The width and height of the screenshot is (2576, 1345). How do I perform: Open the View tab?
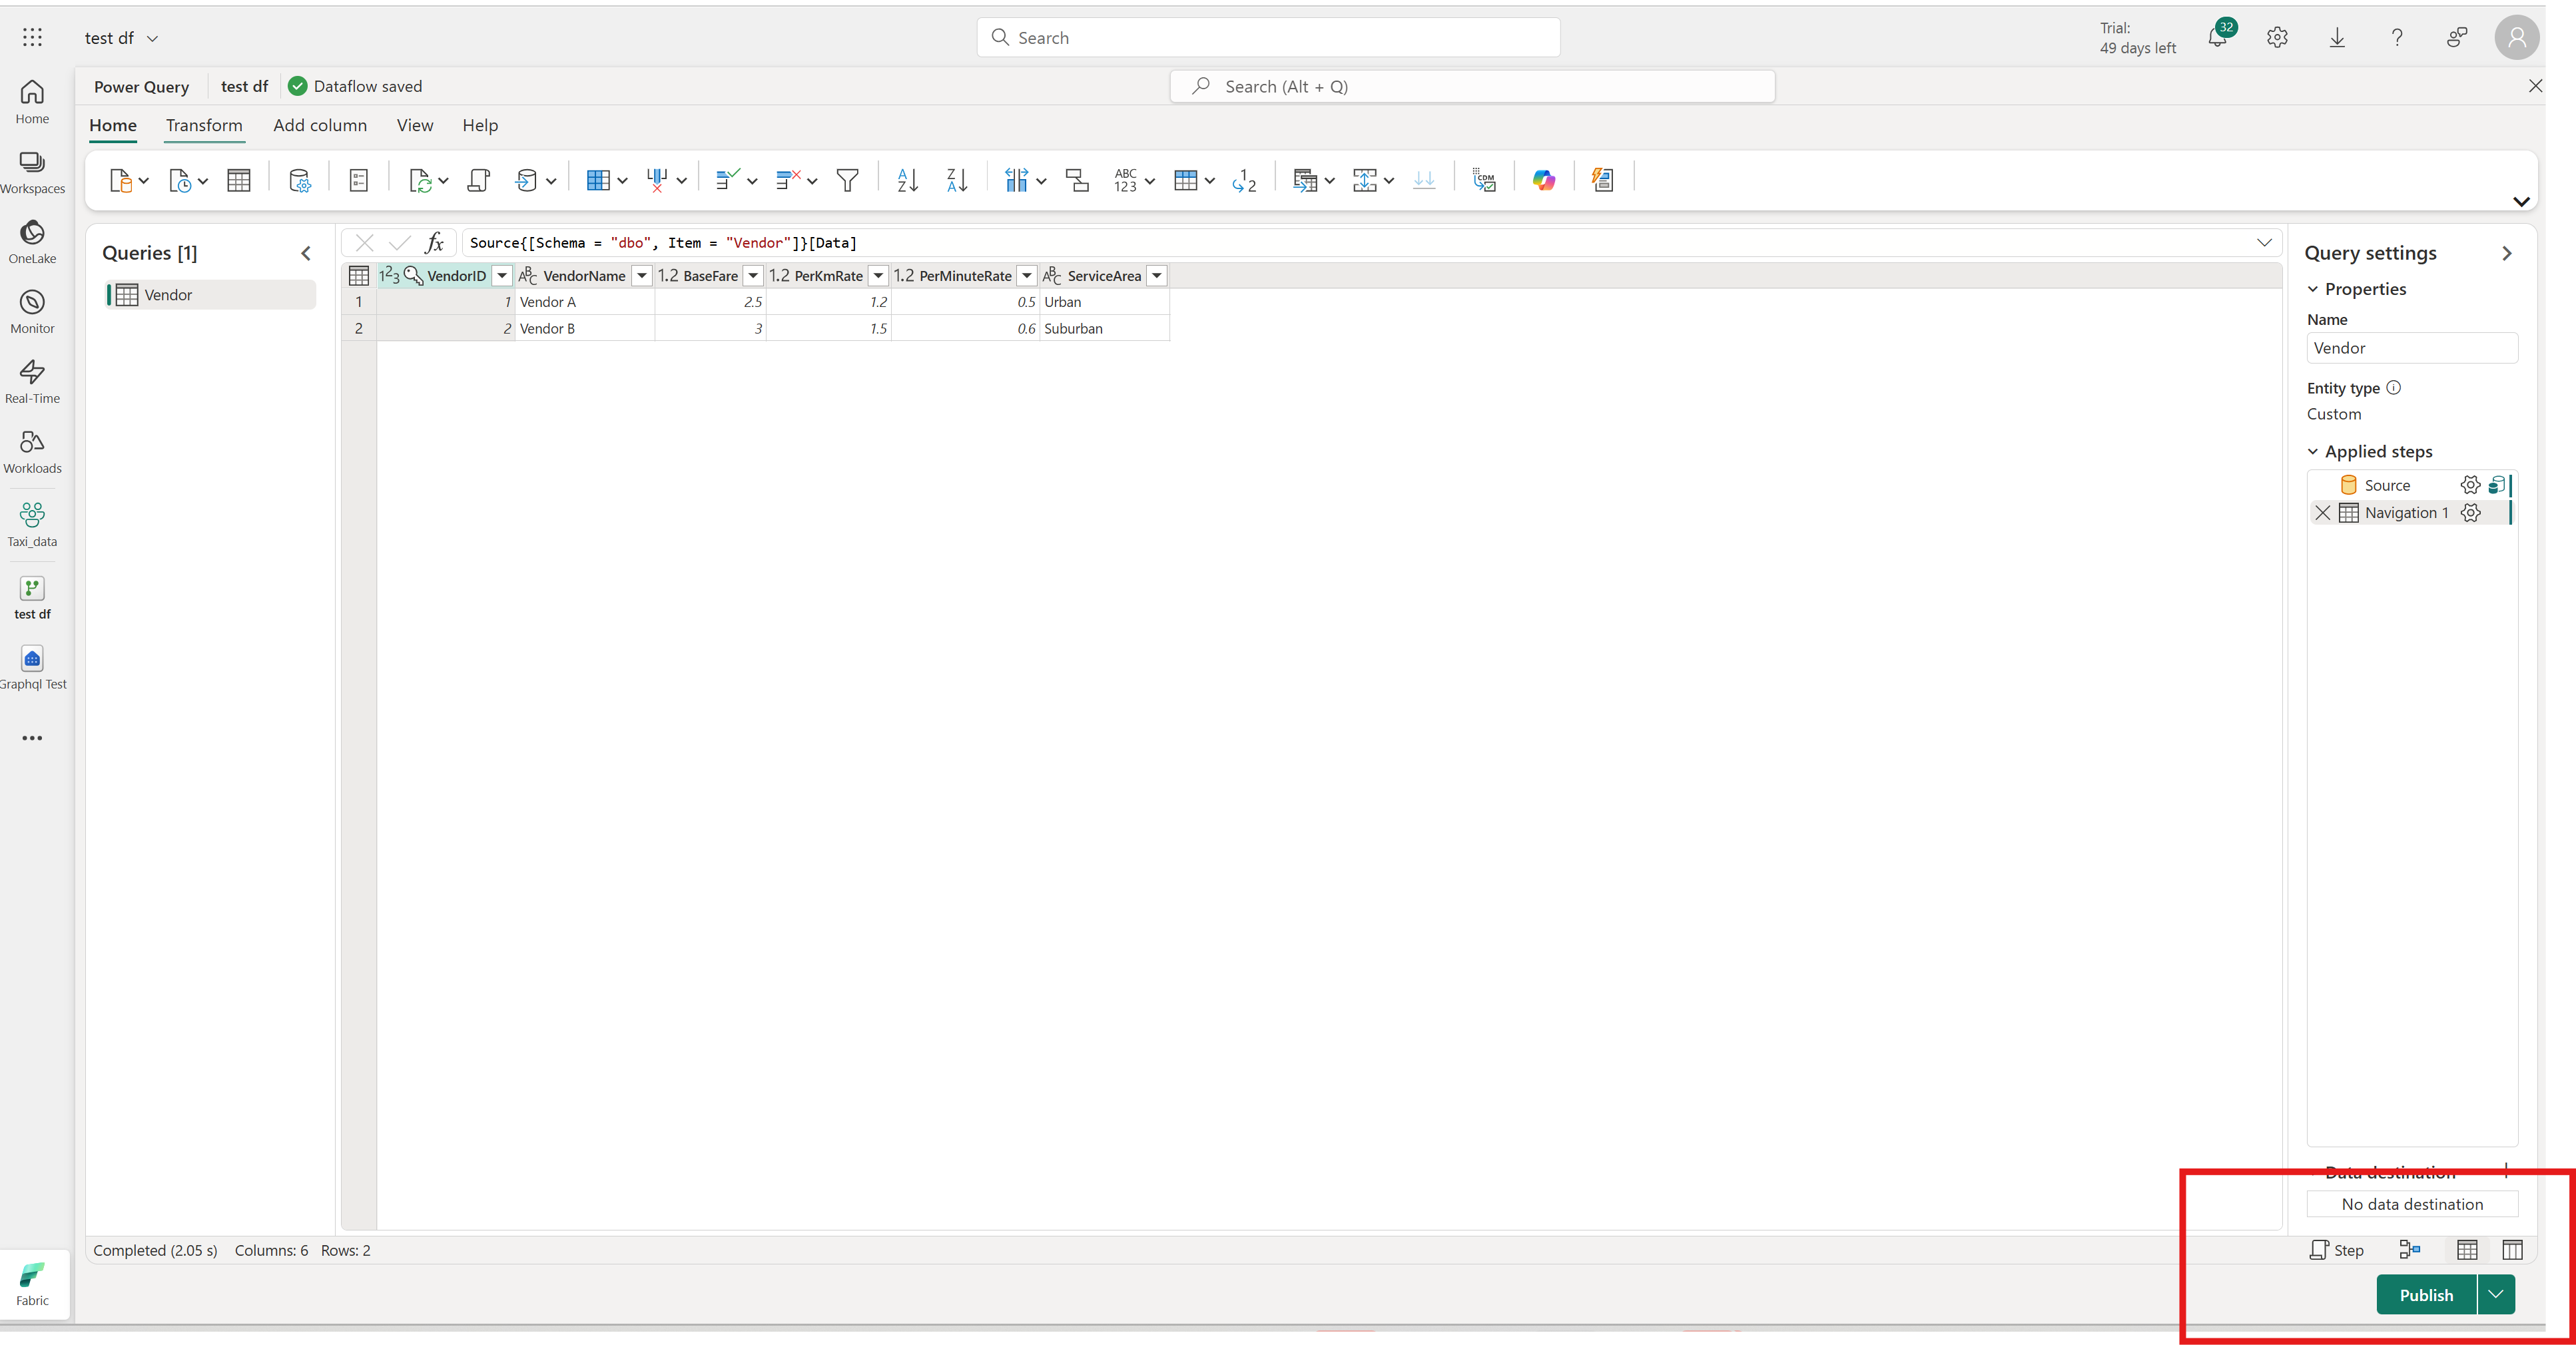(x=415, y=125)
